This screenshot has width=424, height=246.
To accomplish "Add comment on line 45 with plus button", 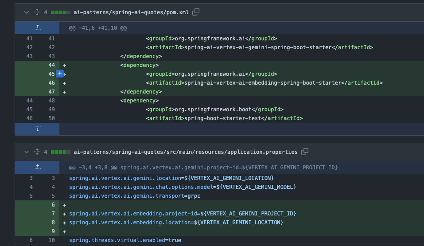I will [60, 74].
